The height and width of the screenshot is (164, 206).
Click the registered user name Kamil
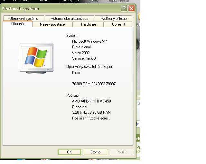pyautogui.click(x=76, y=72)
